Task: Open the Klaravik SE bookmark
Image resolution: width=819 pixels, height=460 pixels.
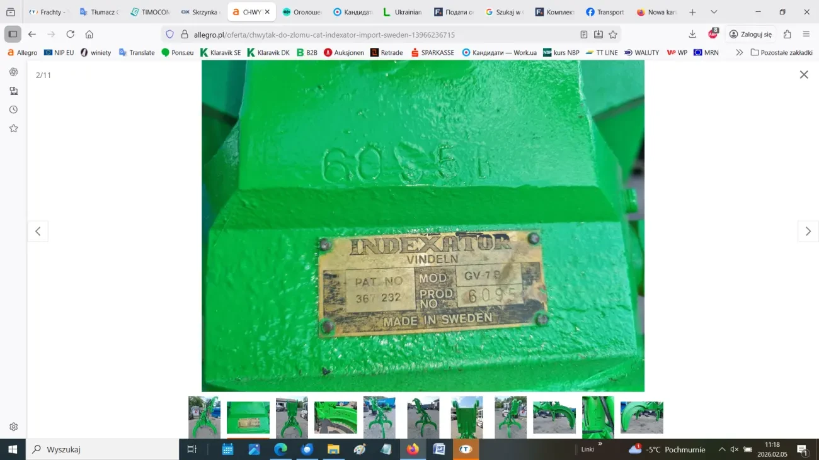Action: click(x=220, y=53)
